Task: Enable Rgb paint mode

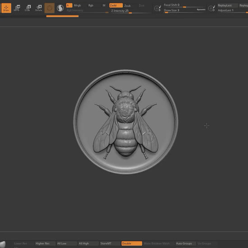Action: 91,5
